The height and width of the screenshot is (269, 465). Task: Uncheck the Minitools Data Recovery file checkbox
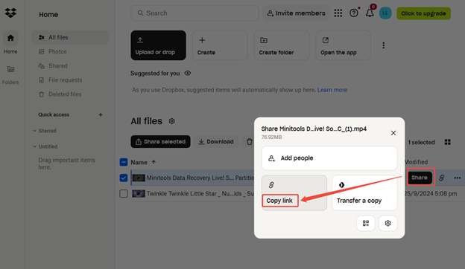click(124, 178)
